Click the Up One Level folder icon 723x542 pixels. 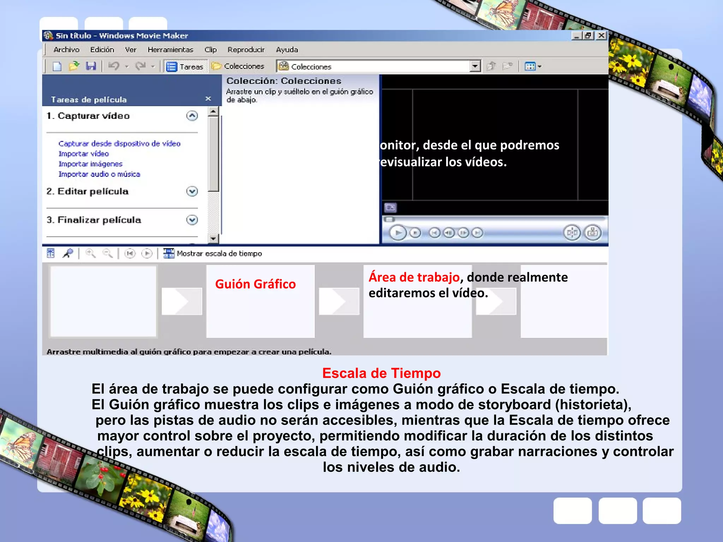pyautogui.click(x=491, y=66)
